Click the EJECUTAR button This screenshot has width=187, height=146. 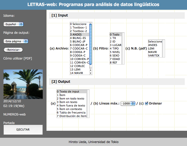click(23, 130)
